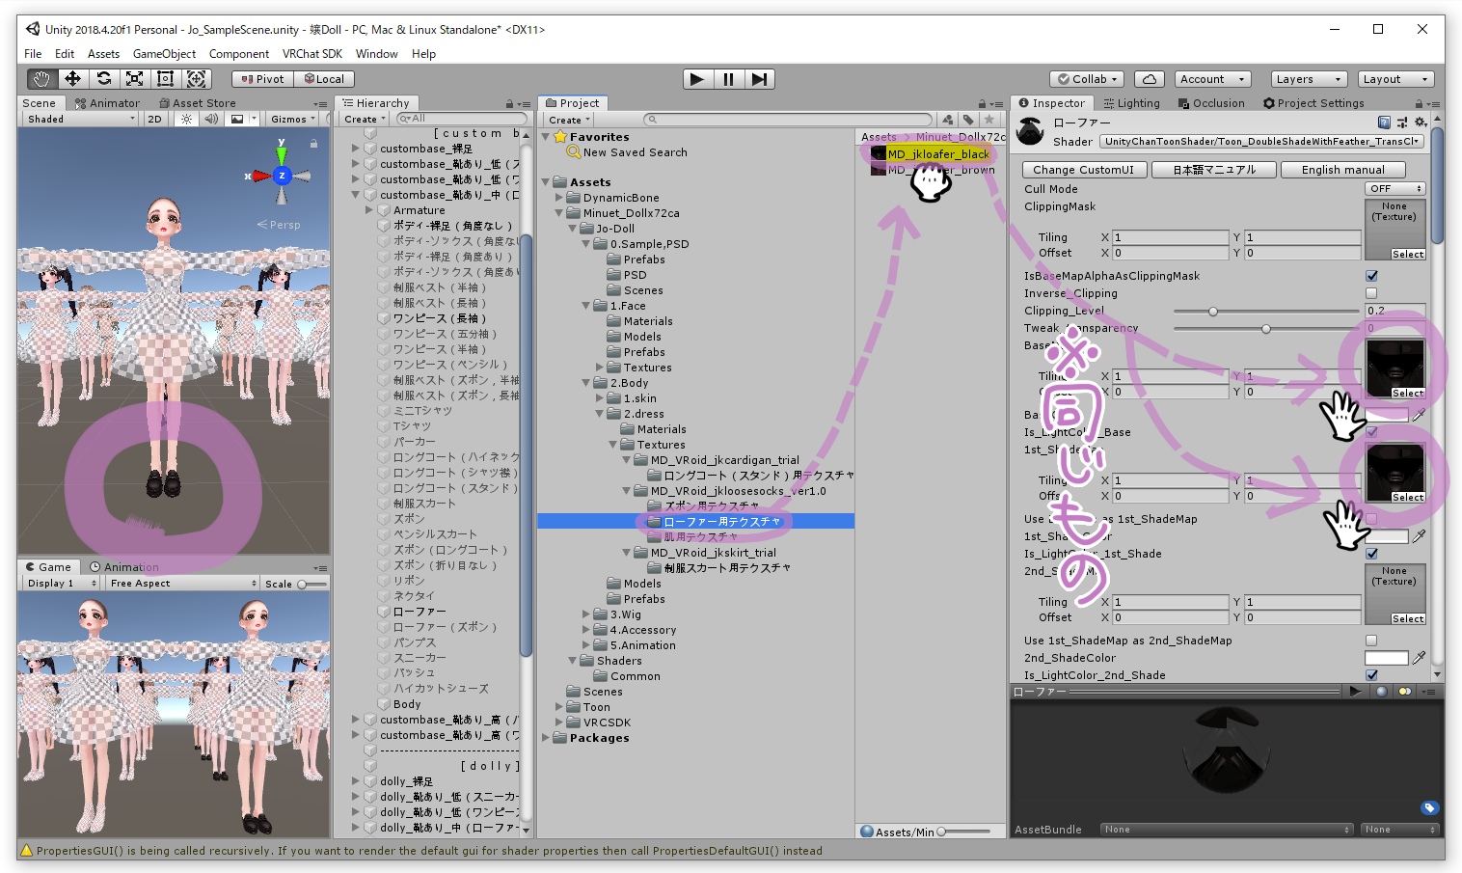The height and width of the screenshot is (873, 1462).
Task: Pick 2nd_ShadeColor with eyedropper
Action: click(x=1419, y=658)
